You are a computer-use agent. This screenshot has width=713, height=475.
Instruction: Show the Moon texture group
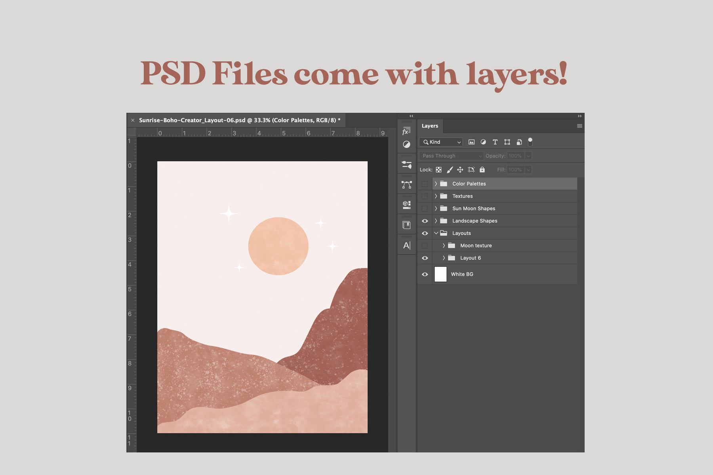pos(425,246)
